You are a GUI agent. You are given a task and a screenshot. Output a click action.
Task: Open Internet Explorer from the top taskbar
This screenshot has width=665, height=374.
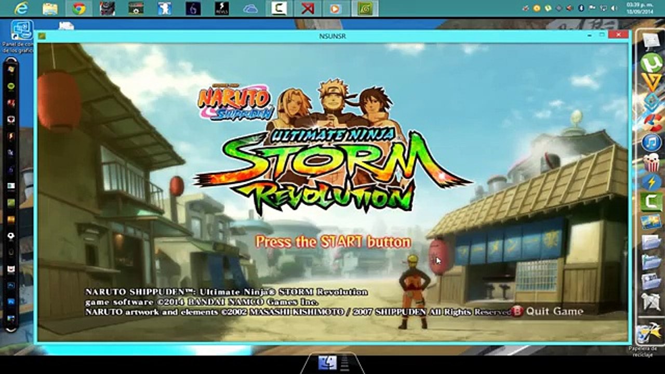pos(21,8)
